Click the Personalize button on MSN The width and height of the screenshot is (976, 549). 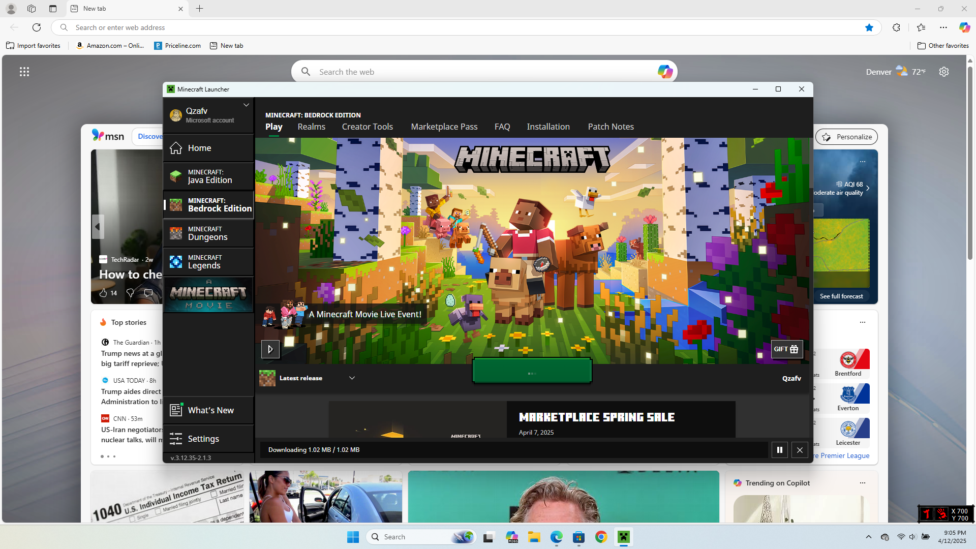(x=846, y=137)
